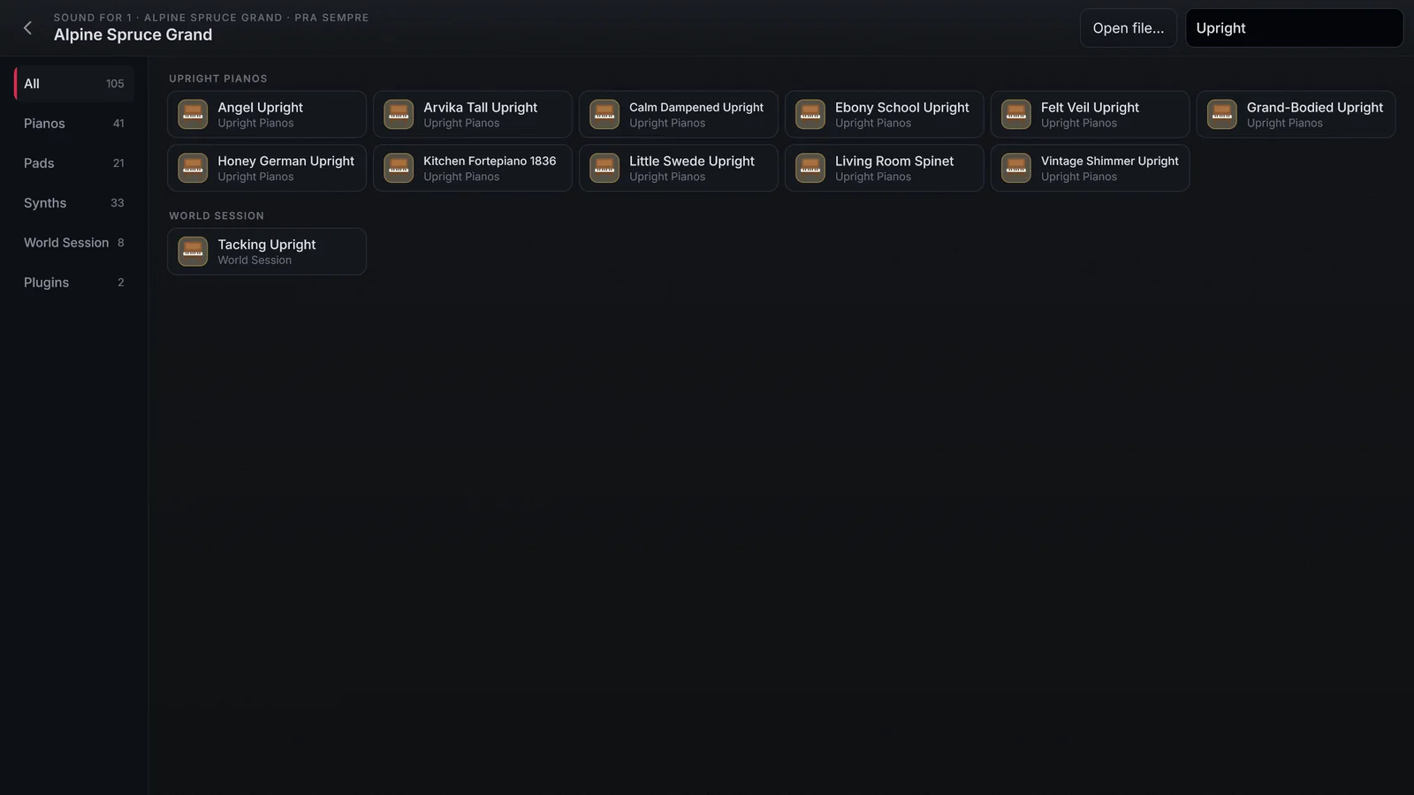This screenshot has width=1414, height=795.
Task: Pick Vintage Shimmer Upright sound name
Action: click(x=1110, y=161)
